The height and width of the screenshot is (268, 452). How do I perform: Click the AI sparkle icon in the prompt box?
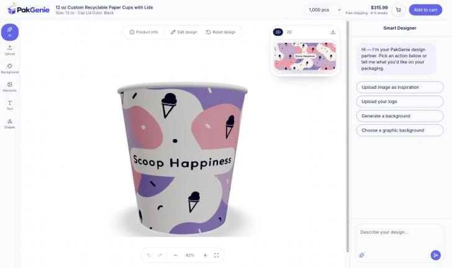362,255
